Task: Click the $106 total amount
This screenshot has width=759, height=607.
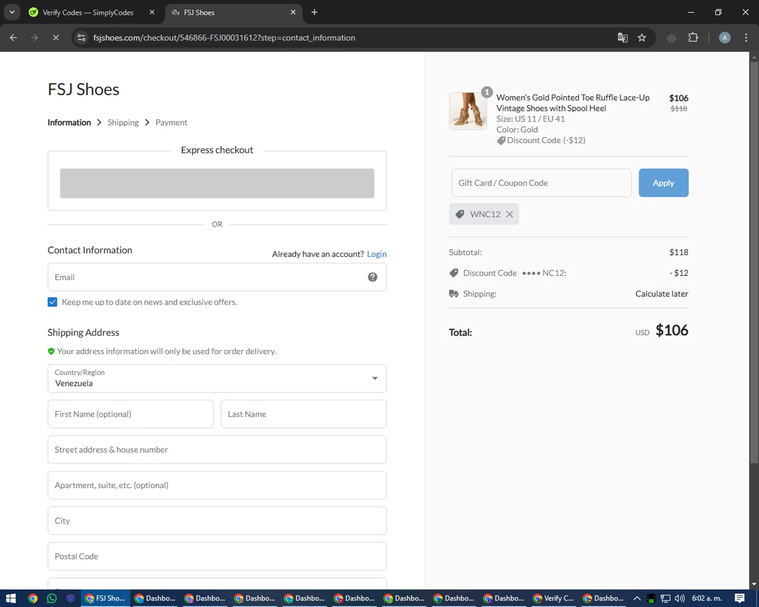Action: tap(672, 330)
